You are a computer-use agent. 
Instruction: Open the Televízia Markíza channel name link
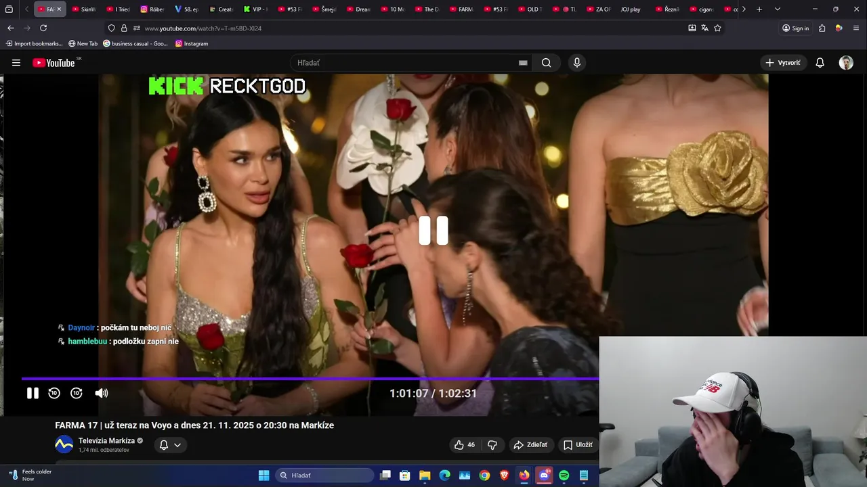click(106, 441)
